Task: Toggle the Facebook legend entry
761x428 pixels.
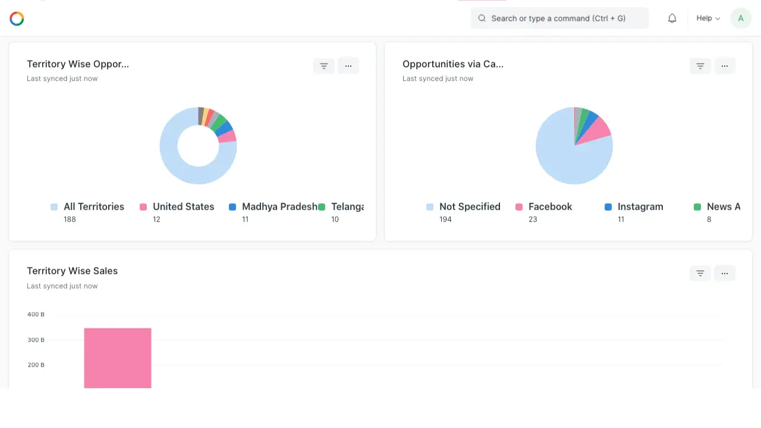Action: coord(550,207)
